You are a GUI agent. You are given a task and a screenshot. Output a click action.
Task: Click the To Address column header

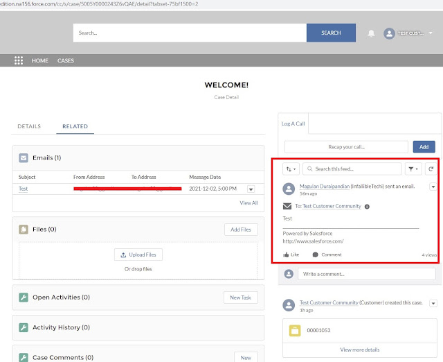[x=143, y=177]
